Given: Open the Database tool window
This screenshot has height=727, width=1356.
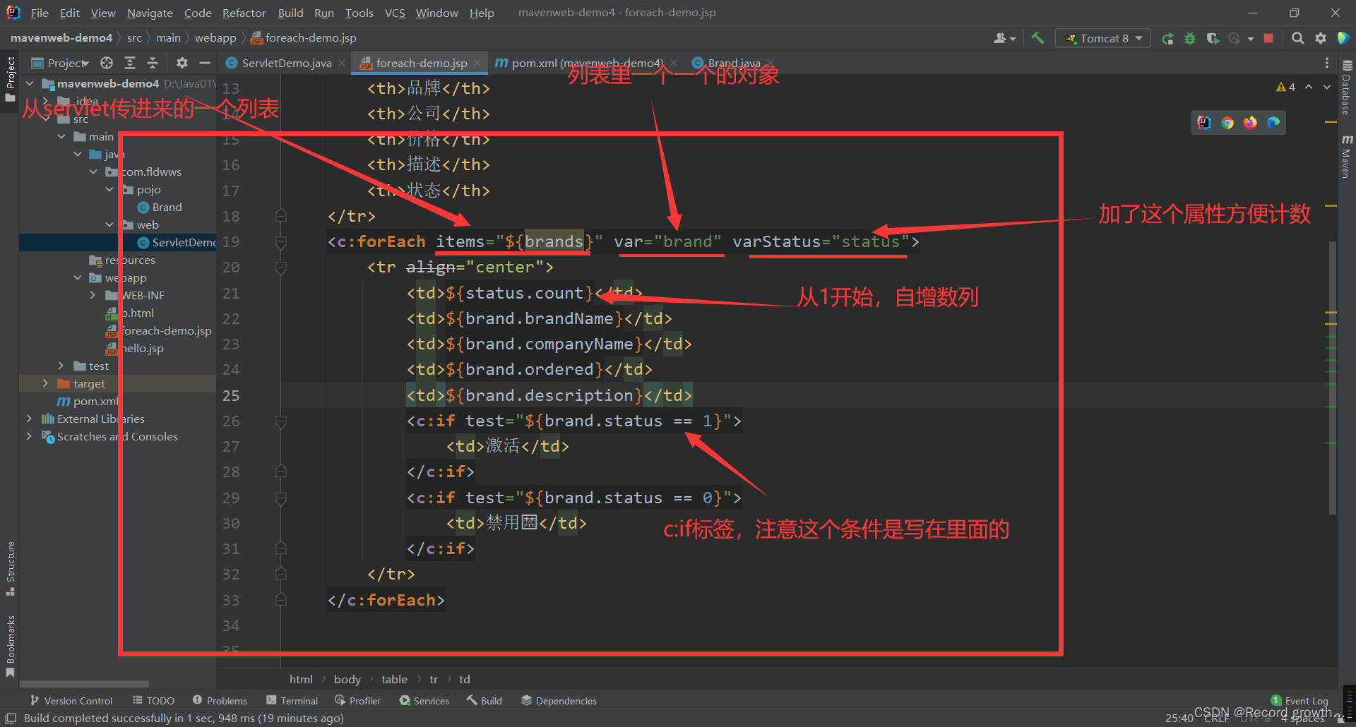Looking at the screenshot, I should [1345, 92].
